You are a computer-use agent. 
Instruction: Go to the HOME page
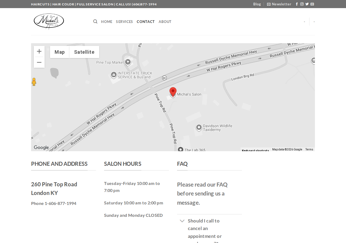107,22
